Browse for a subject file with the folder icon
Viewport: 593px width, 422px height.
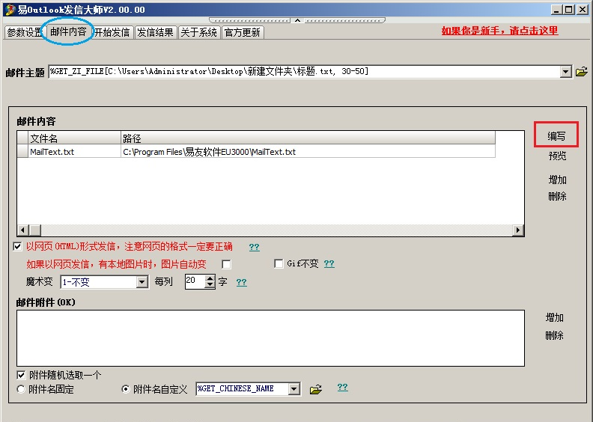pyautogui.click(x=581, y=71)
